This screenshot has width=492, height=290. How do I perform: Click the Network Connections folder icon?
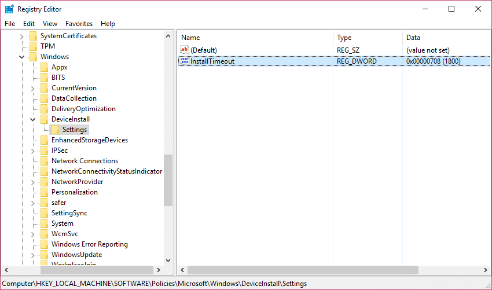click(x=44, y=161)
